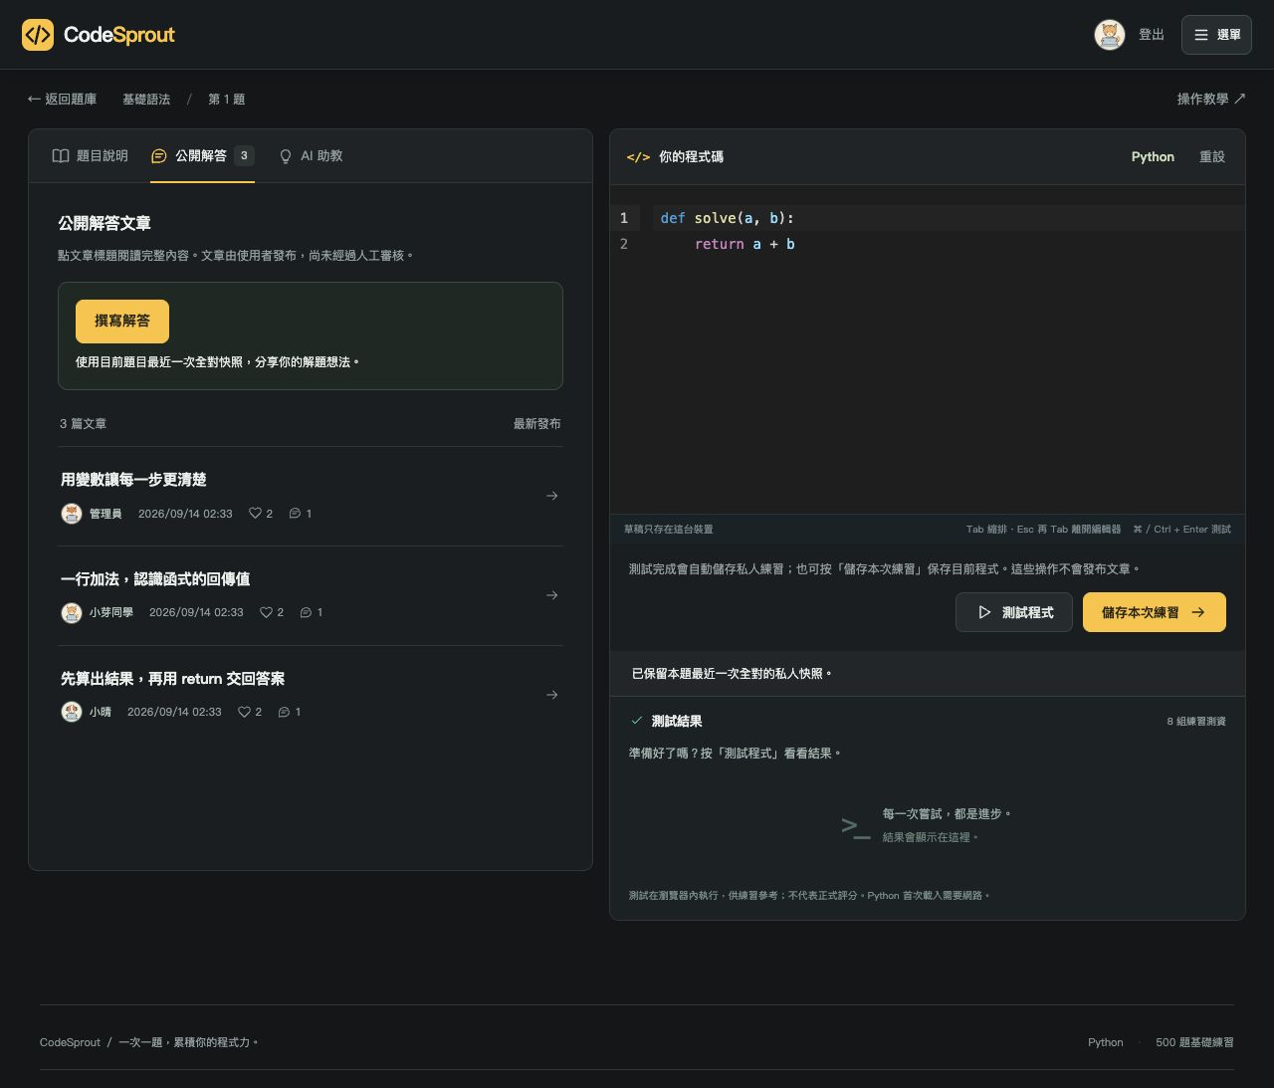Click arrow icon on 用變數讓每一步更清楚 row

(552, 496)
